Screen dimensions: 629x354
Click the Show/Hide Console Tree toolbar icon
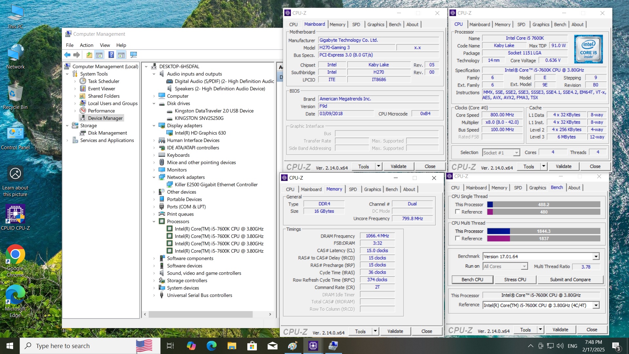[x=99, y=55]
